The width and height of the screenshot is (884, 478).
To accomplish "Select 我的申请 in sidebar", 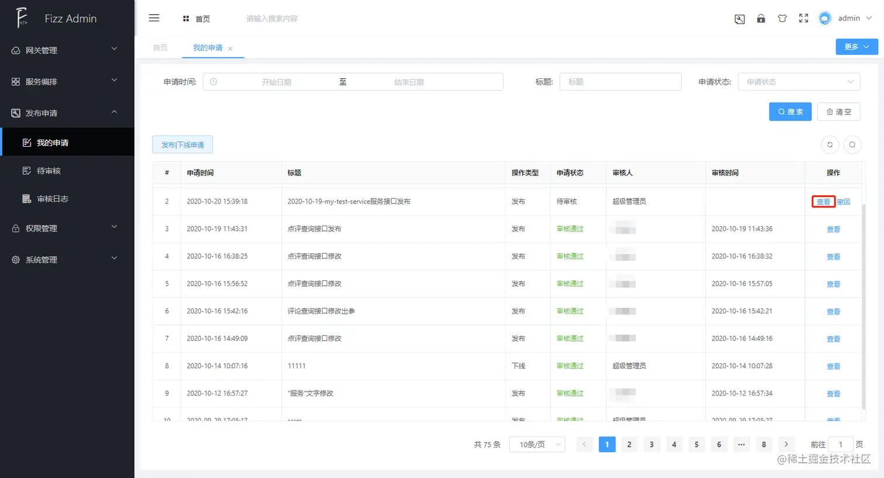I will click(x=67, y=143).
